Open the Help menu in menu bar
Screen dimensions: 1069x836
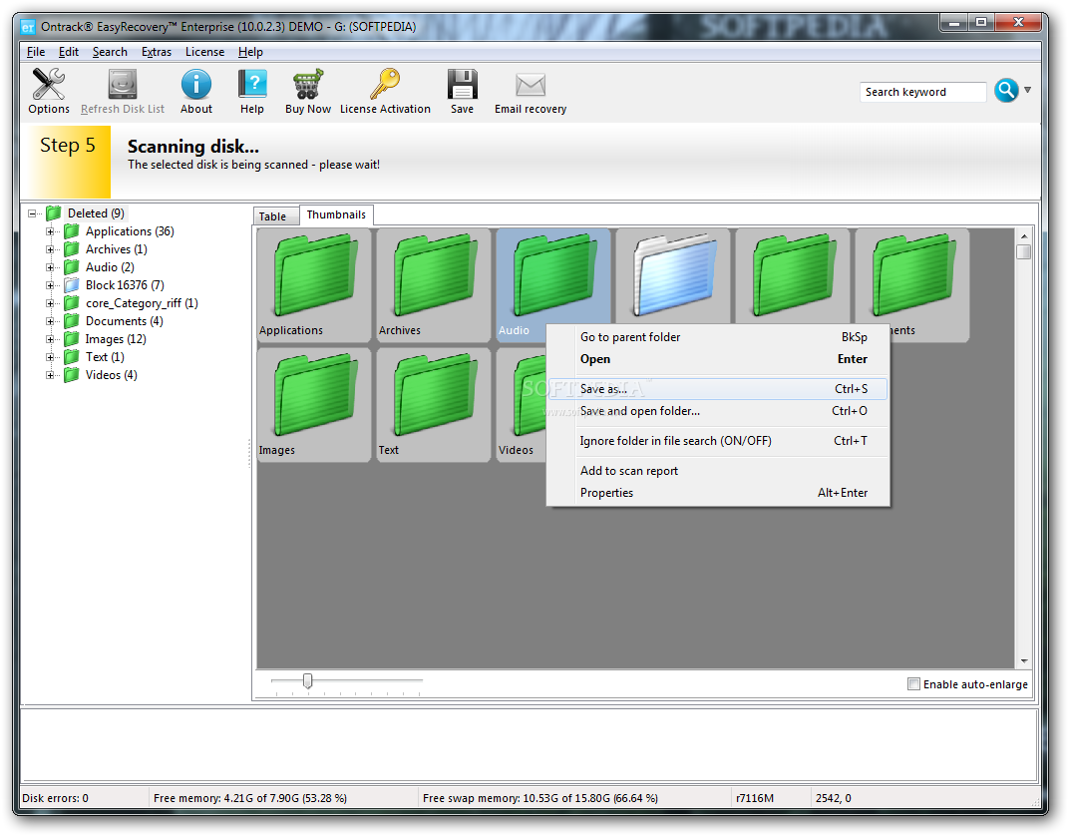point(250,52)
